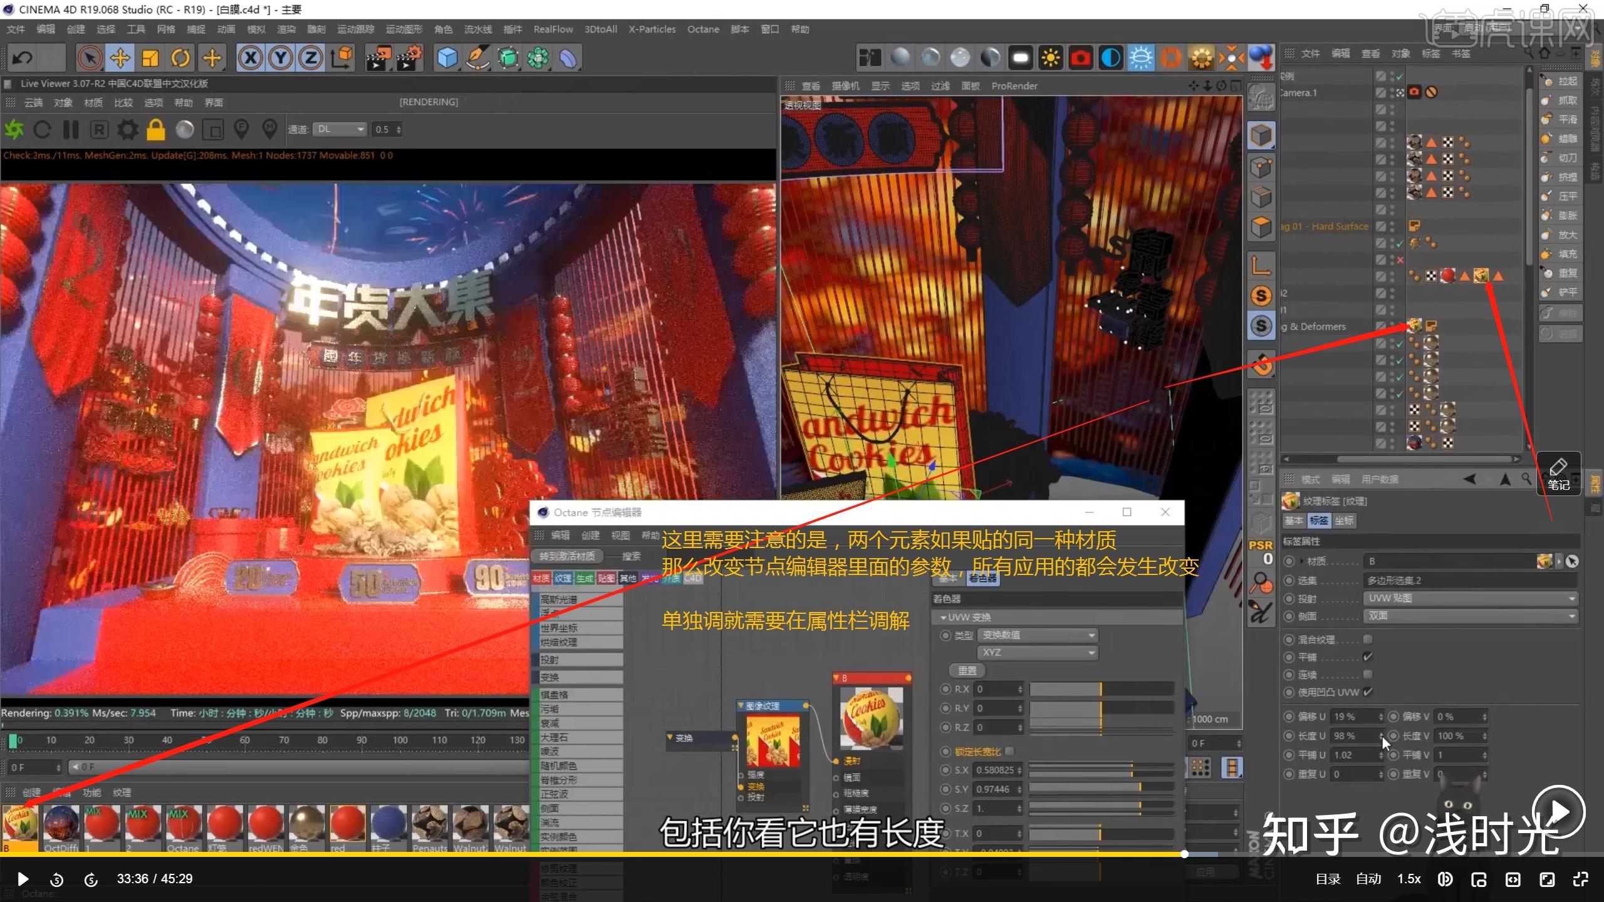This screenshot has width=1604, height=902.
Task: Select the Move tool in the toolbar
Action: point(120,58)
